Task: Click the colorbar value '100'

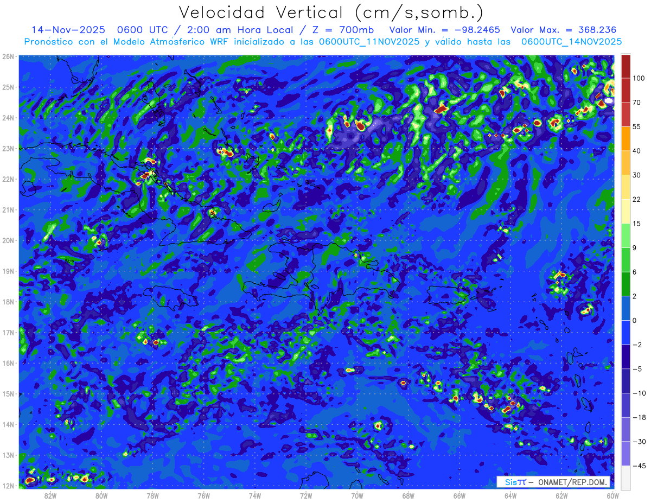Action: [x=639, y=78]
